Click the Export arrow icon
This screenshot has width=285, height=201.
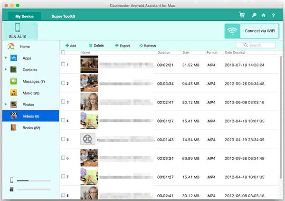coord(117,46)
